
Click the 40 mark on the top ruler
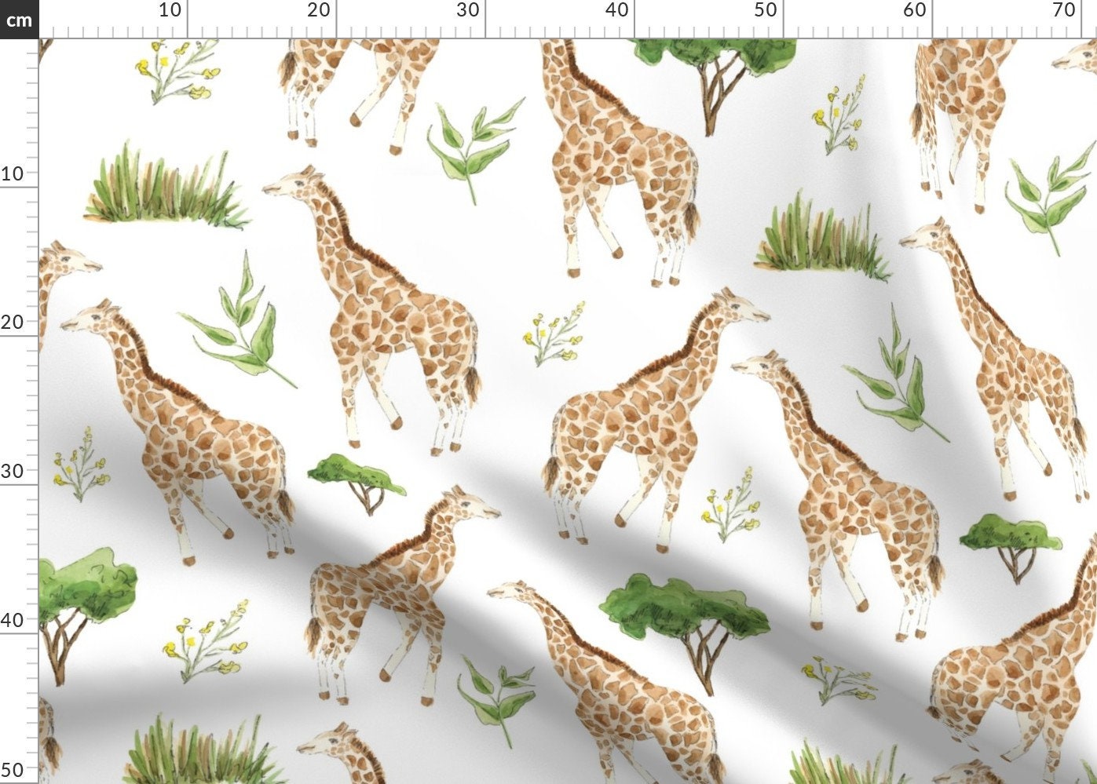point(616,10)
